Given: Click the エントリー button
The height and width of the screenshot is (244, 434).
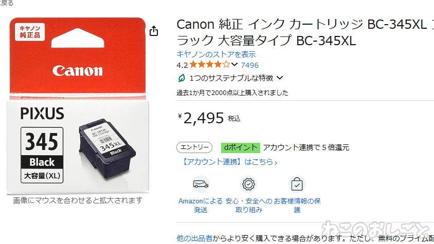Looking at the screenshot, I should [x=194, y=147].
